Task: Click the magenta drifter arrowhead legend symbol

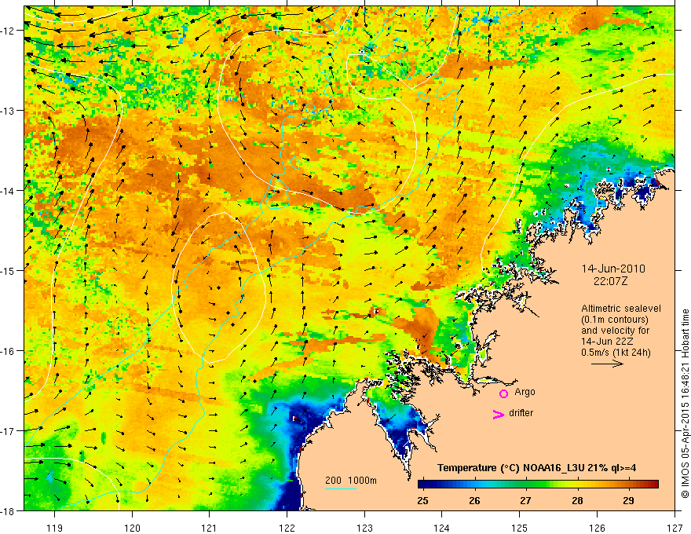Action: 498,415
